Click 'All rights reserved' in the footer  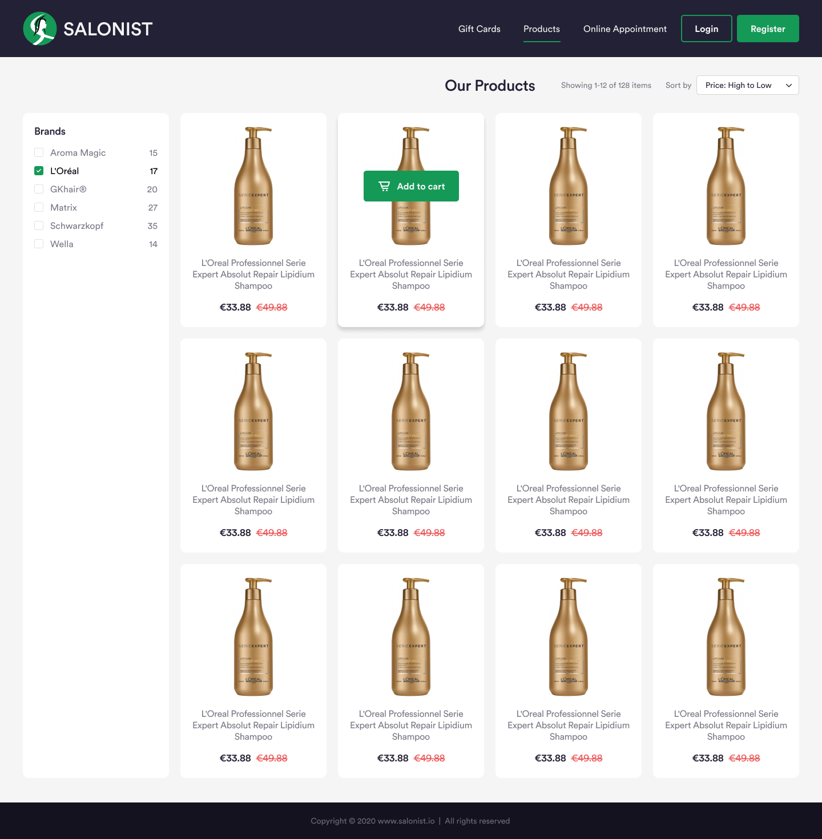click(477, 821)
